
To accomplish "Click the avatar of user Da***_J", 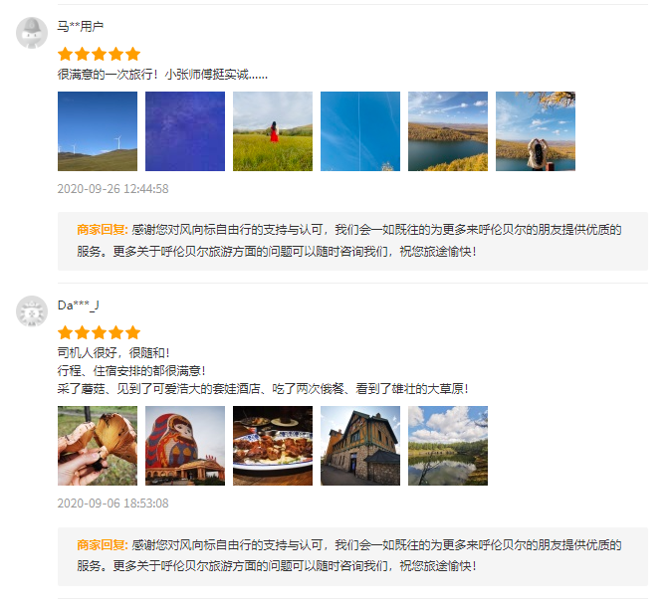I will (x=32, y=311).
